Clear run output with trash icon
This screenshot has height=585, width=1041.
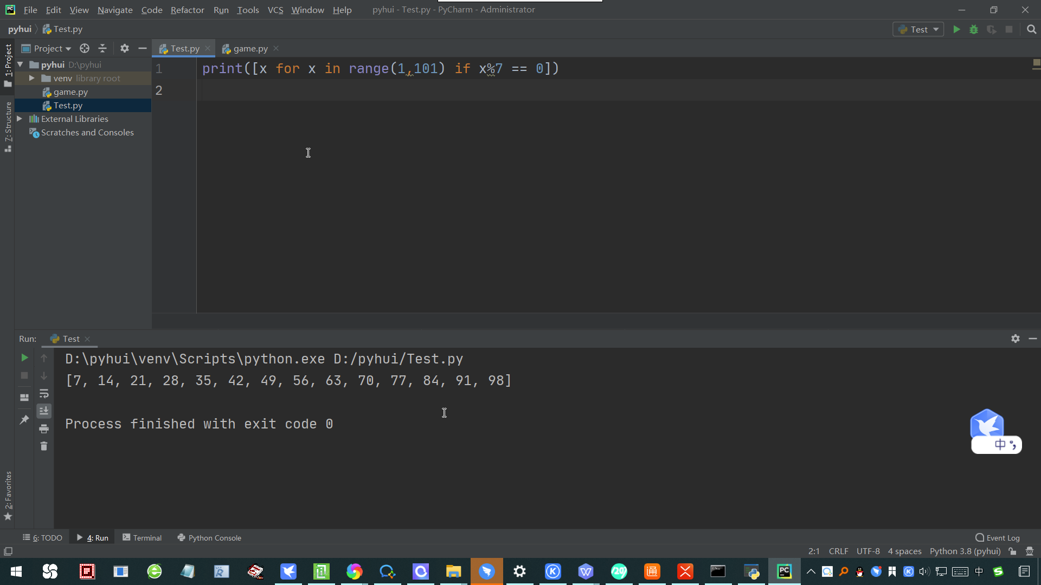[x=44, y=446]
